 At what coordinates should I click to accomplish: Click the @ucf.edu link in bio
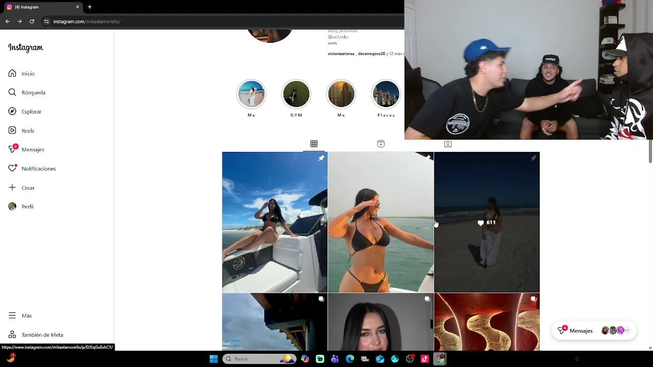coord(338,37)
